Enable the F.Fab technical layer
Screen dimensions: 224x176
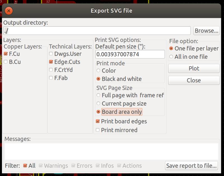[51, 78]
